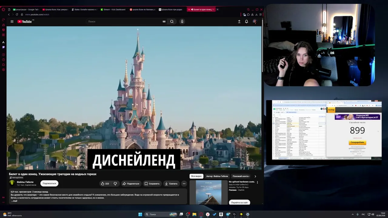The width and height of the screenshot is (388, 218).
Task: Open the Файлы Гибели channel avatar
Action: click(12, 183)
